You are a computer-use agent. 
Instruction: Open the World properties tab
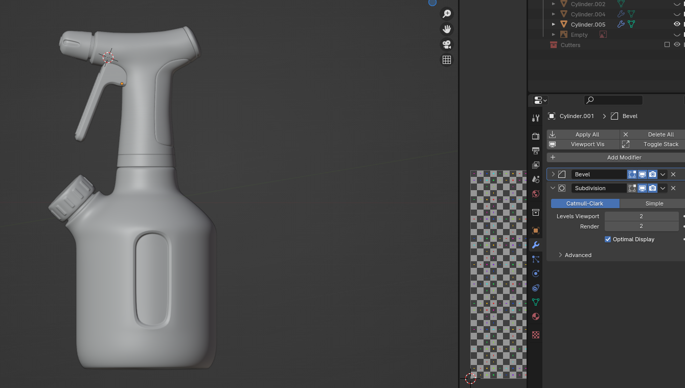(x=536, y=194)
